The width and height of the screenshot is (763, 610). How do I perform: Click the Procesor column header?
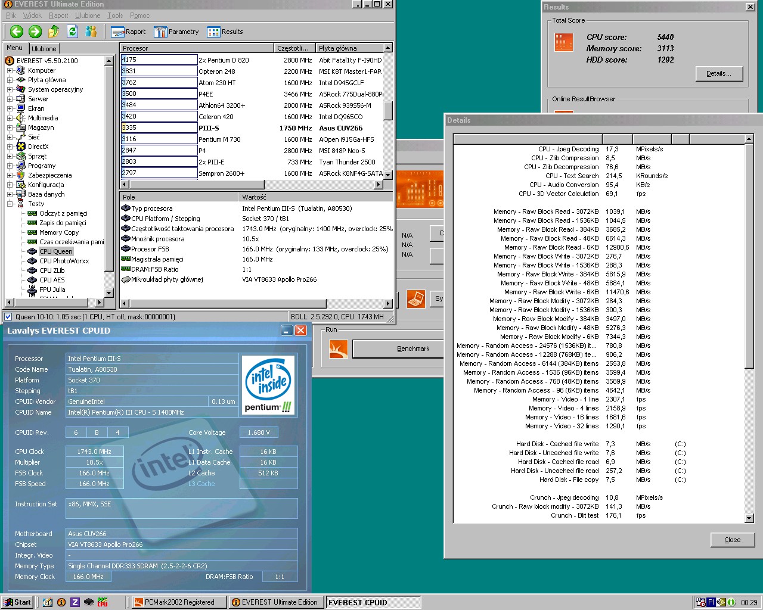[x=197, y=48]
